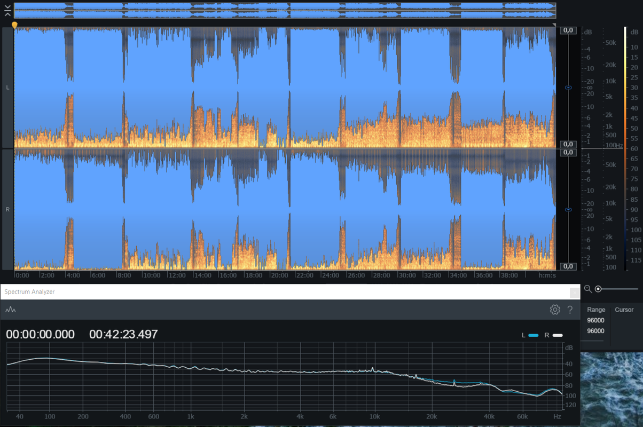The width and height of the screenshot is (643, 427).
Task: Open Spectrum Analyzer settings gear
Action: click(x=555, y=310)
